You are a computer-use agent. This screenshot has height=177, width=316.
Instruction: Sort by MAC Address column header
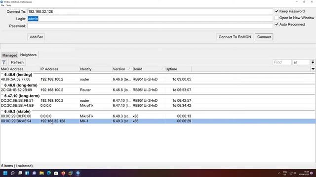pos(20,69)
